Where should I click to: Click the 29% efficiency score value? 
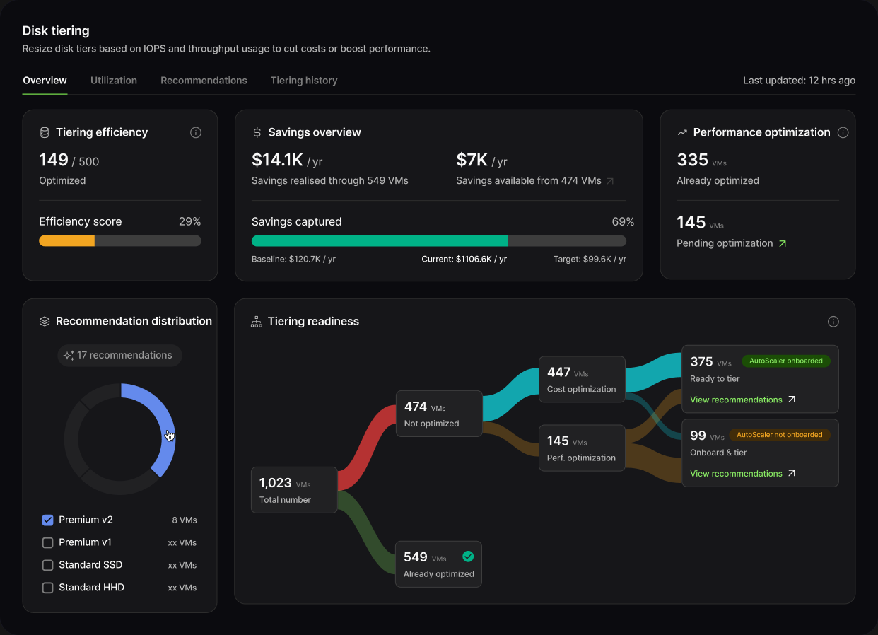point(190,222)
